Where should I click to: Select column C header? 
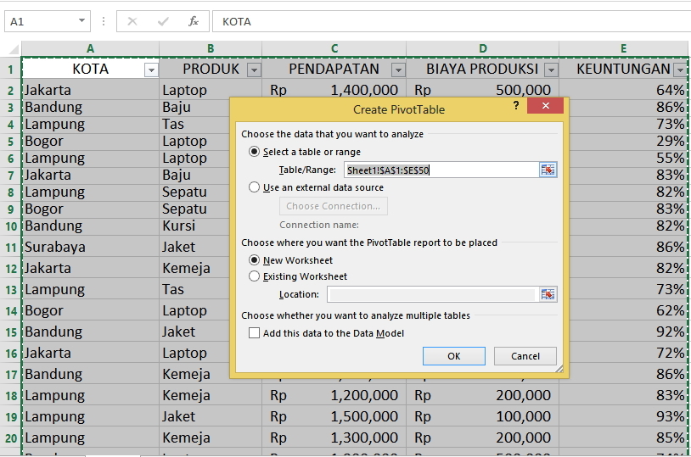coord(334,48)
